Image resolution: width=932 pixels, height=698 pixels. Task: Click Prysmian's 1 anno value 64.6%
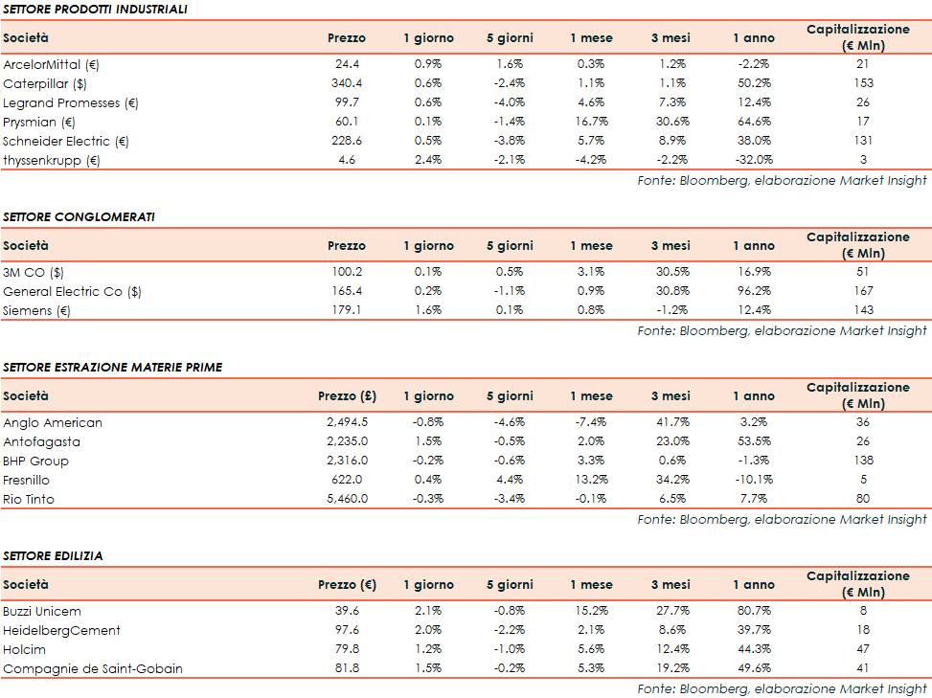[x=754, y=122]
